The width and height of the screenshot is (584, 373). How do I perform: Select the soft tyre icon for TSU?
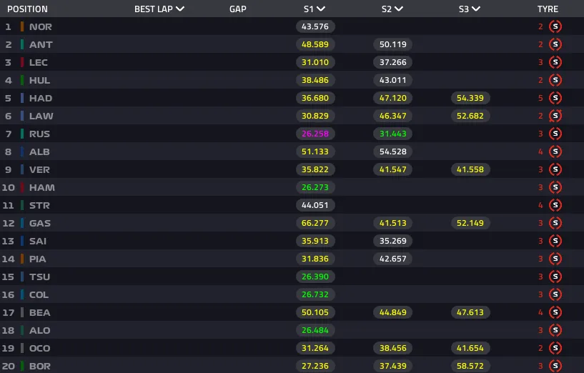(555, 277)
